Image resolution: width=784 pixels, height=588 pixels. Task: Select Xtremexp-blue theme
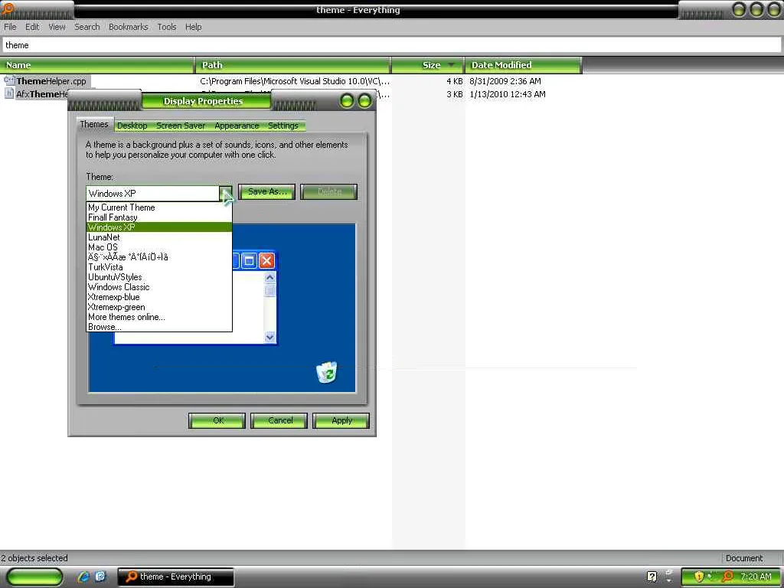[159, 297]
